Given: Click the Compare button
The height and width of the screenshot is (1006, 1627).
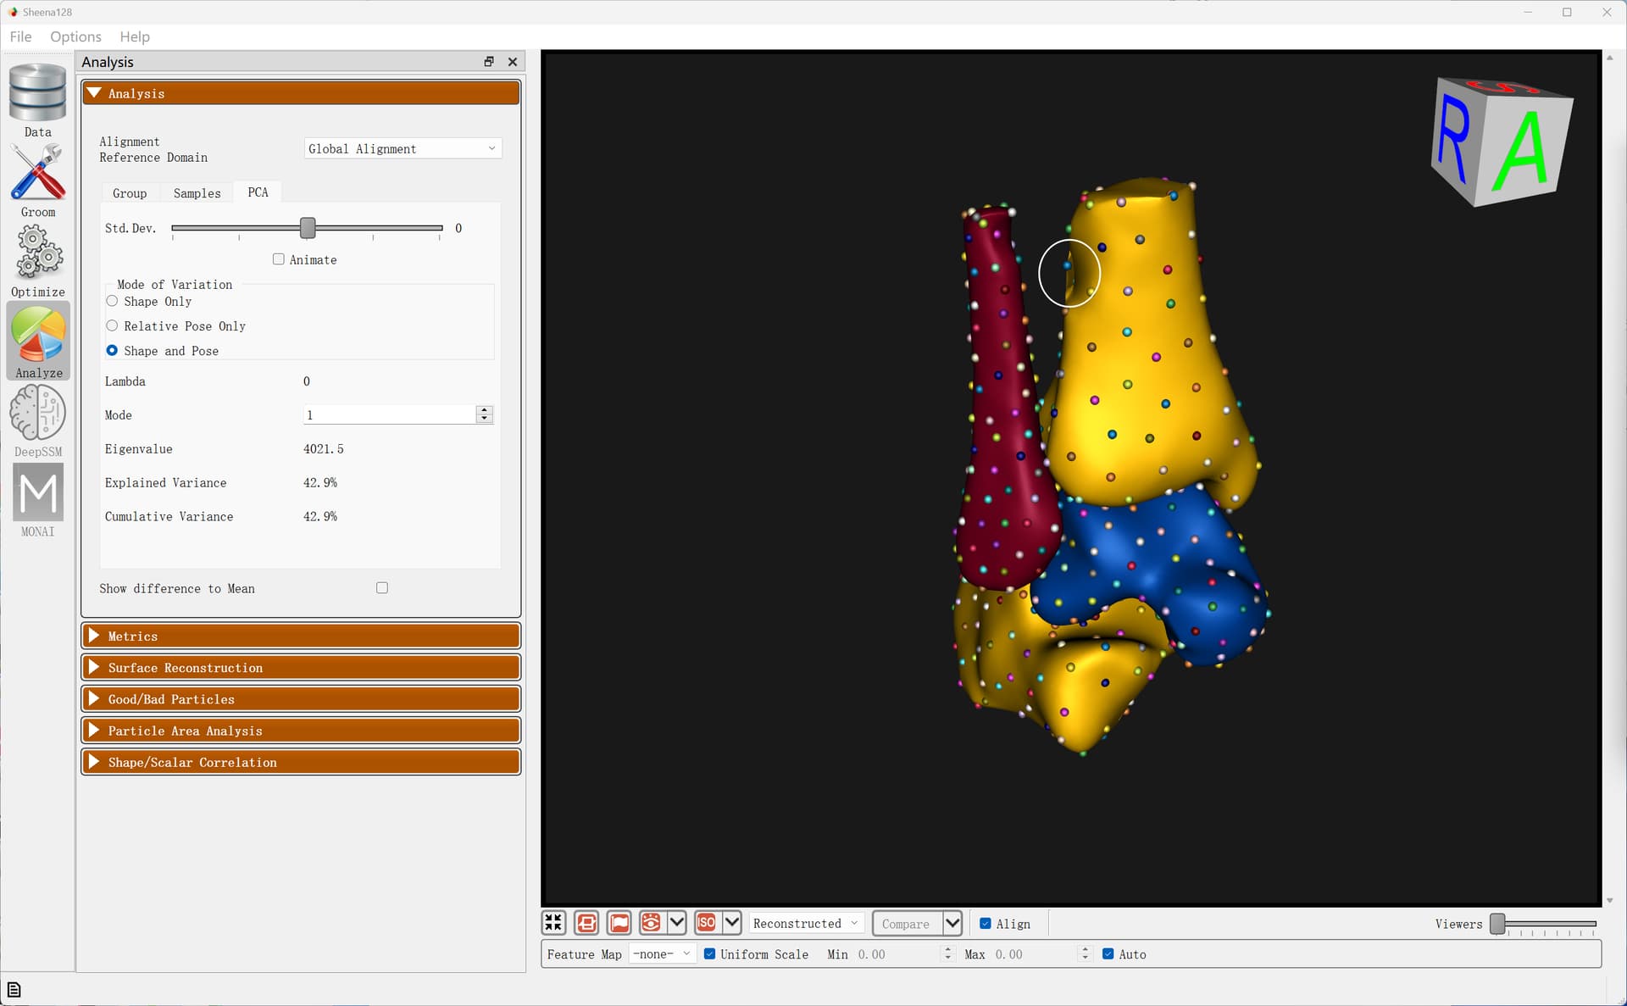Looking at the screenshot, I should pyautogui.click(x=906, y=924).
